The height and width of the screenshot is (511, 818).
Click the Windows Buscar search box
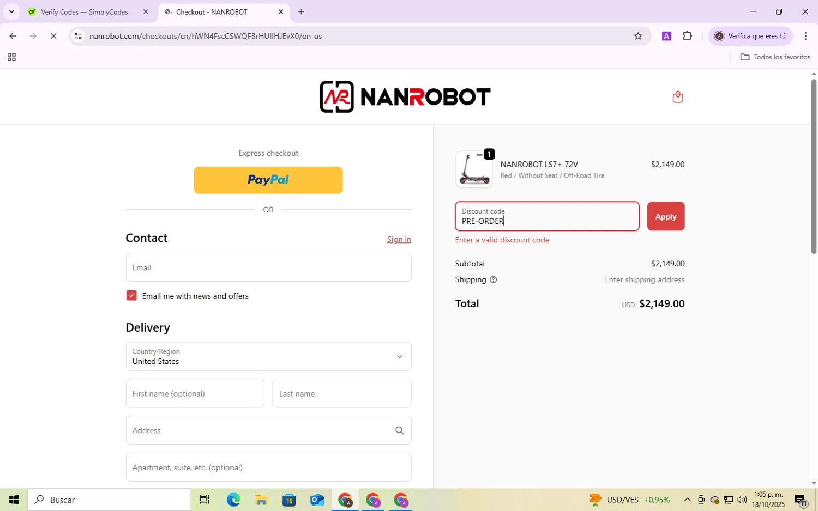click(x=109, y=500)
